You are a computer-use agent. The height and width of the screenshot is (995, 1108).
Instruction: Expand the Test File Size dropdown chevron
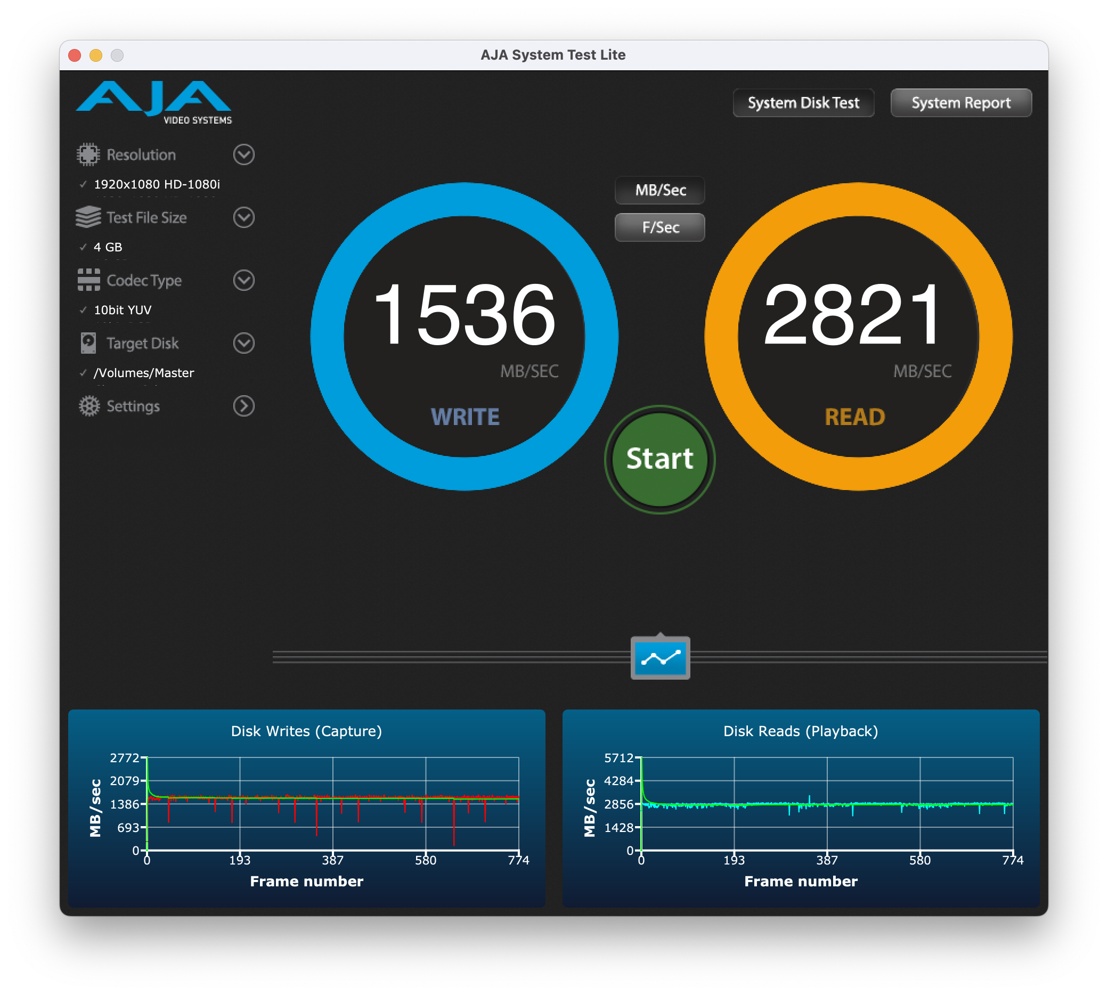pos(244,217)
